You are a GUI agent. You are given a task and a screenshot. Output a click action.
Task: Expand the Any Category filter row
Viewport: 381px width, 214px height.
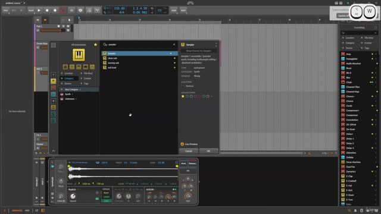(79, 90)
